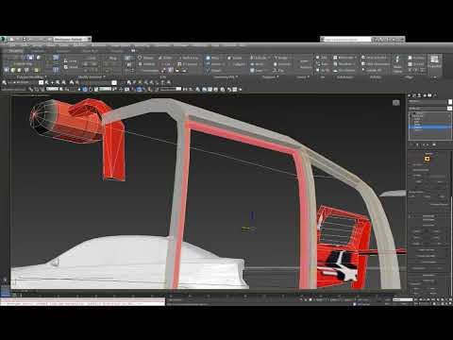Click Grow button in Selection rollout
Viewport: 453px width, 340px height.
(440, 181)
